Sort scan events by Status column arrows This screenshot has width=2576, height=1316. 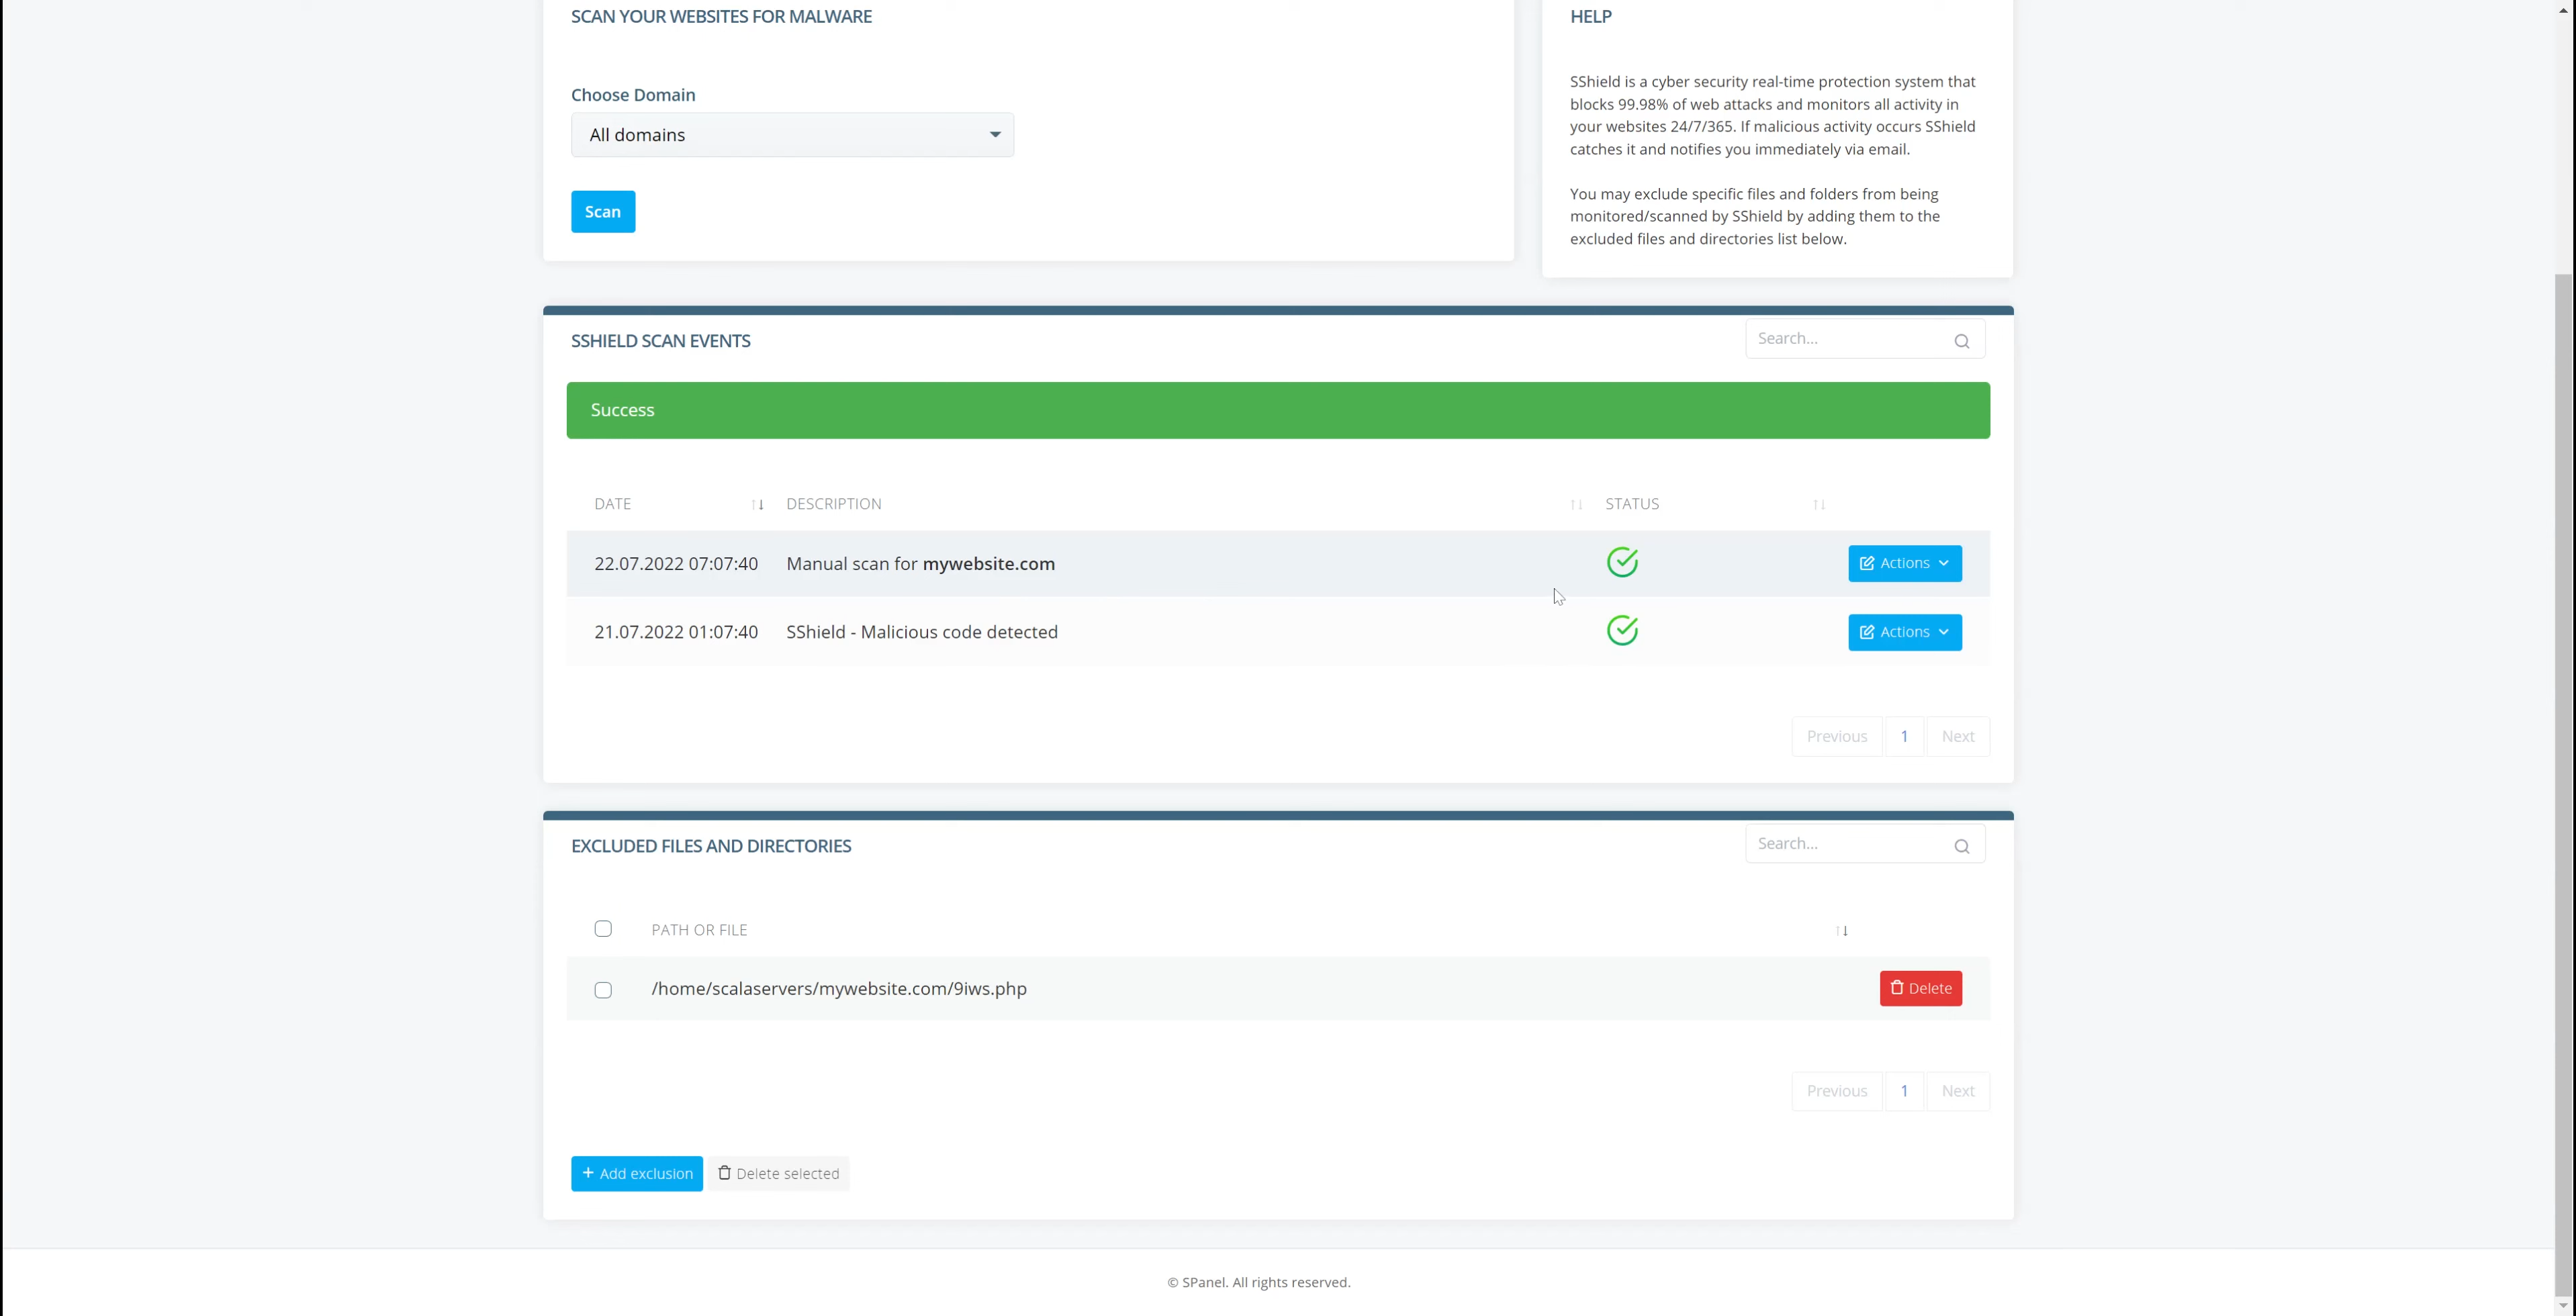[x=1819, y=505]
